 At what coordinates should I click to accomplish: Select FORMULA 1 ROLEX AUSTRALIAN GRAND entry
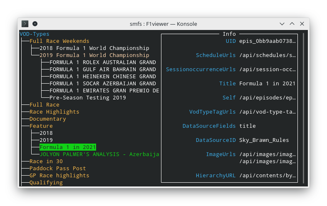tap(103, 62)
